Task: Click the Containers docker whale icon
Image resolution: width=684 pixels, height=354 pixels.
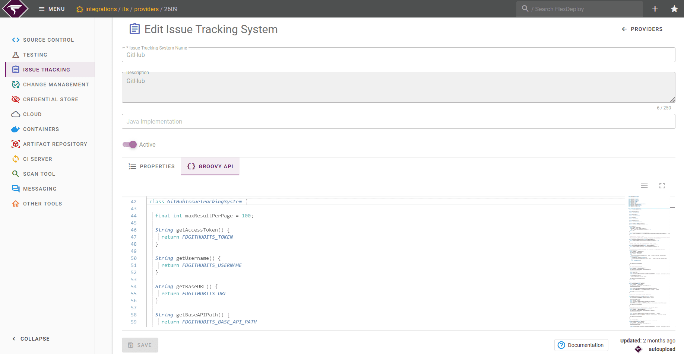Action: (x=16, y=129)
